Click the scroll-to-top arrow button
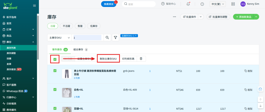Viewport: 265px width, 112px height. pyautogui.click(x=260, y=99)
